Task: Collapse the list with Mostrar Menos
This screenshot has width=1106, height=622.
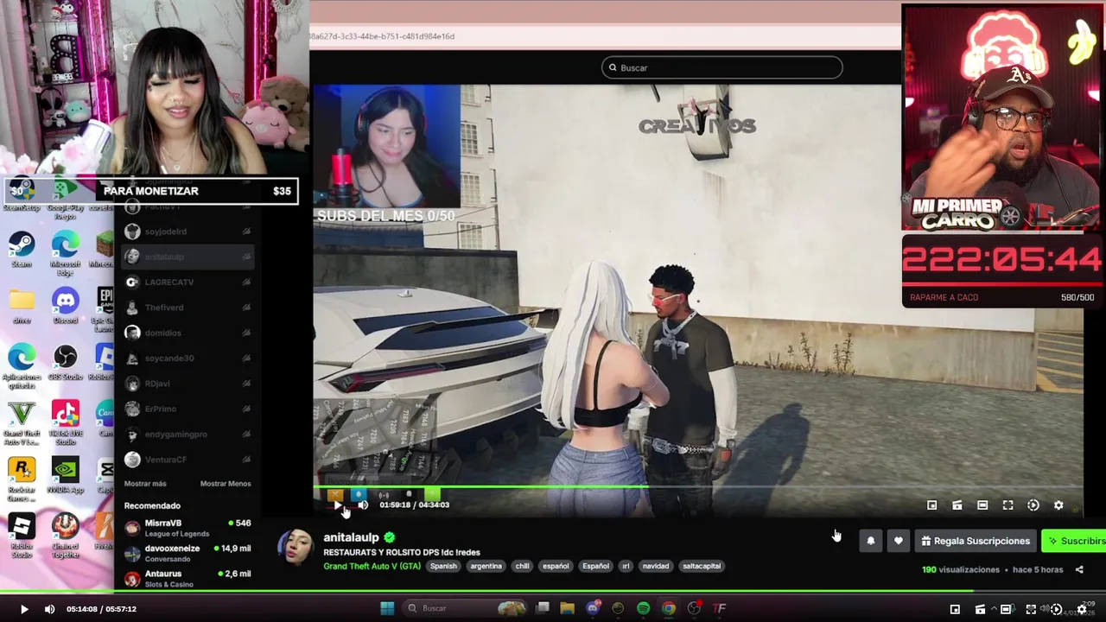Action: click(226, 484)
